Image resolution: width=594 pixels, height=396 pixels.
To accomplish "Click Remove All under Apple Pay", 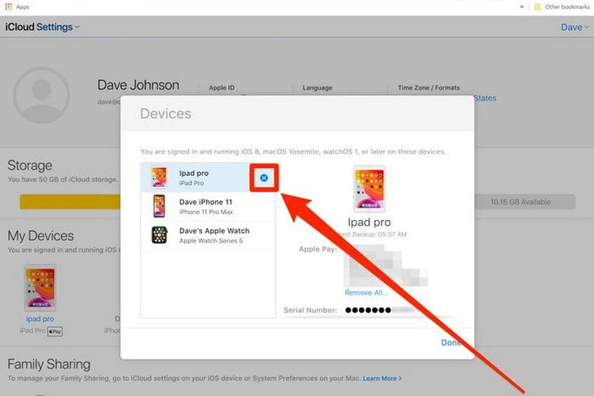I will point(367,292).
